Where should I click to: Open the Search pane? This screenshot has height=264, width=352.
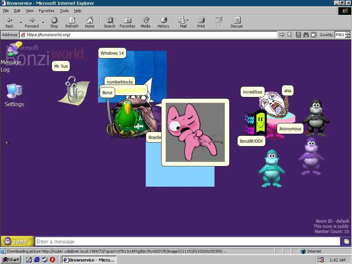click(110, 22)
